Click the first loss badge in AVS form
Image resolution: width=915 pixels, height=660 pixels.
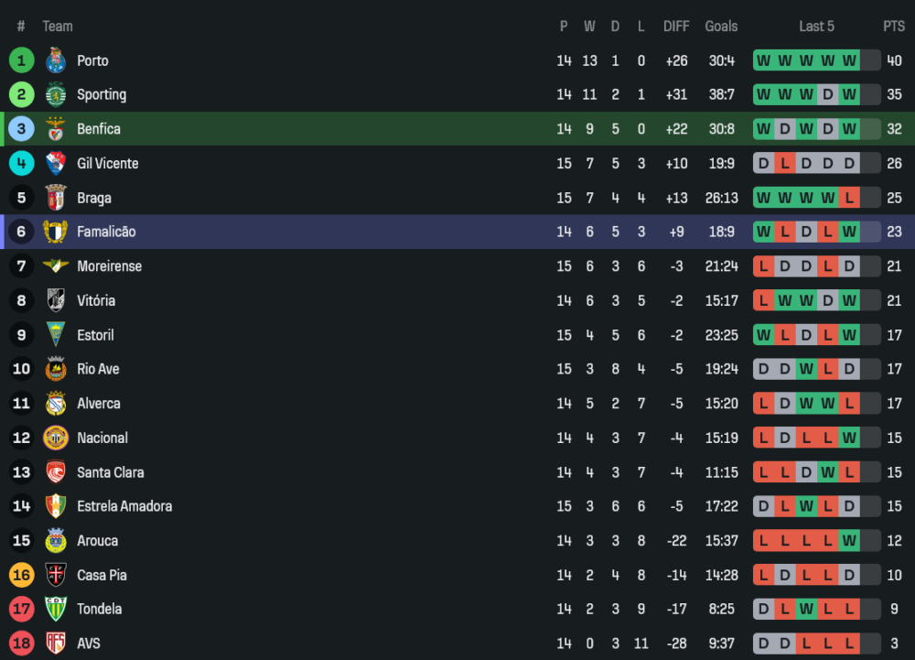click(806, 644)
